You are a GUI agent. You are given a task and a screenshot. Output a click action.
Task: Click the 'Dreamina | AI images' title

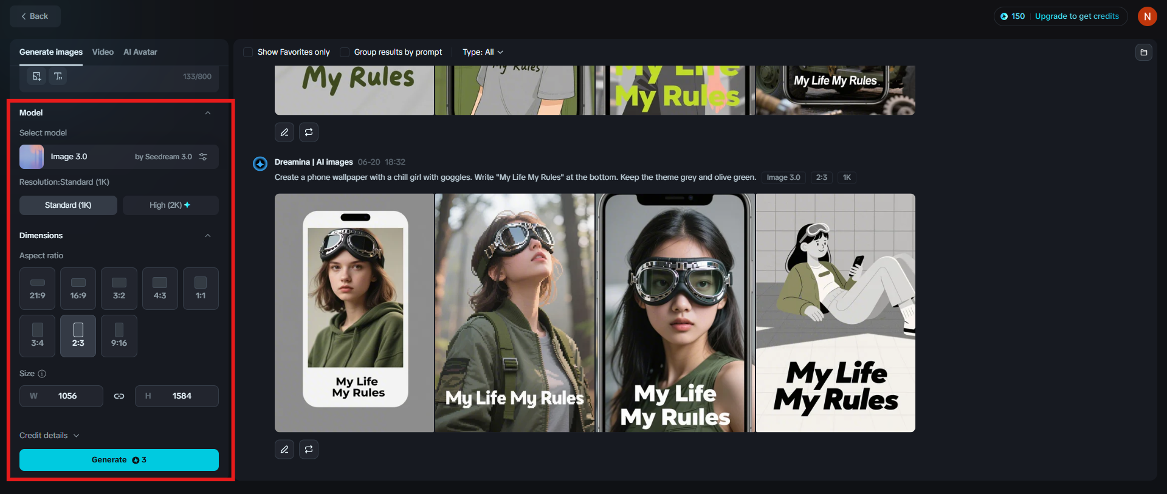tap(314, 162)
